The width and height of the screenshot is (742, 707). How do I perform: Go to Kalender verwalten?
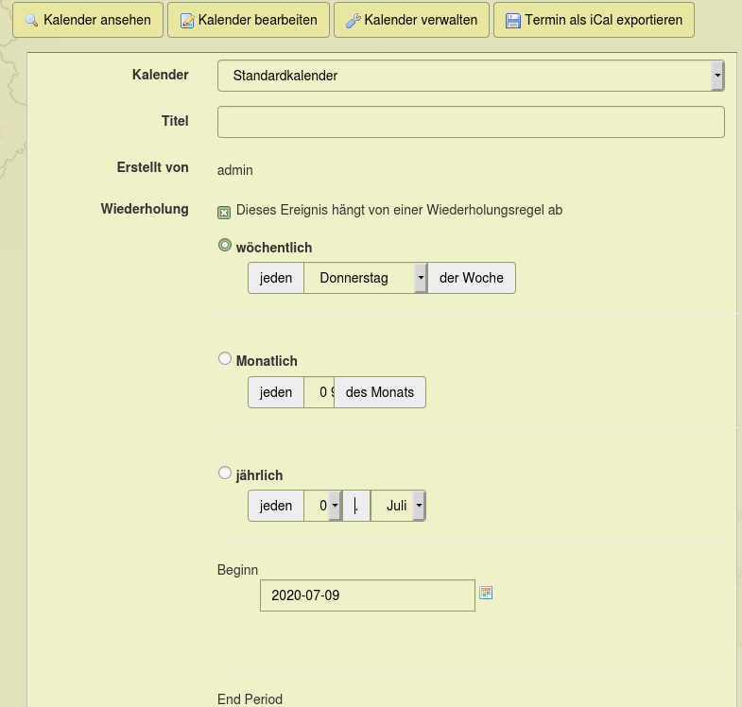point(411,20)
